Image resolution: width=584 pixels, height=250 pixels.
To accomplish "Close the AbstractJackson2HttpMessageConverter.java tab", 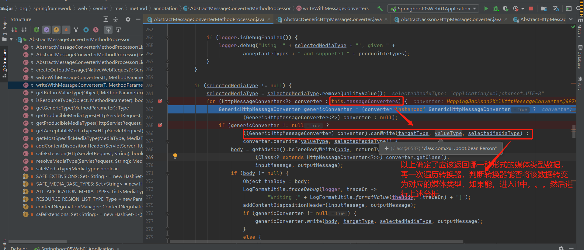I will coord(506,19).
